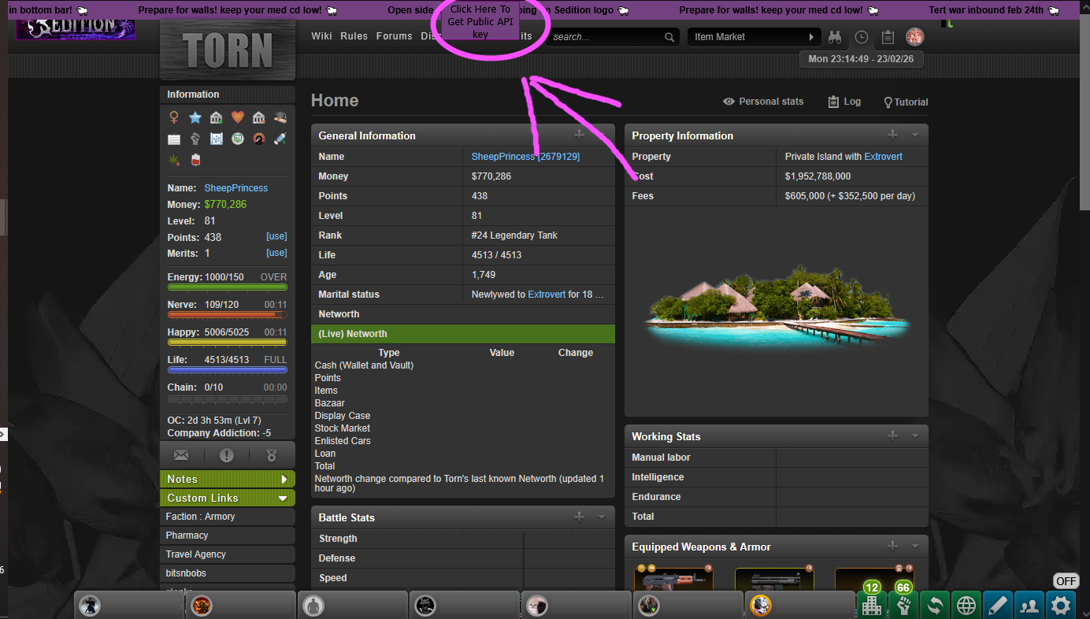Open the Personal stats link

(763, 102)
